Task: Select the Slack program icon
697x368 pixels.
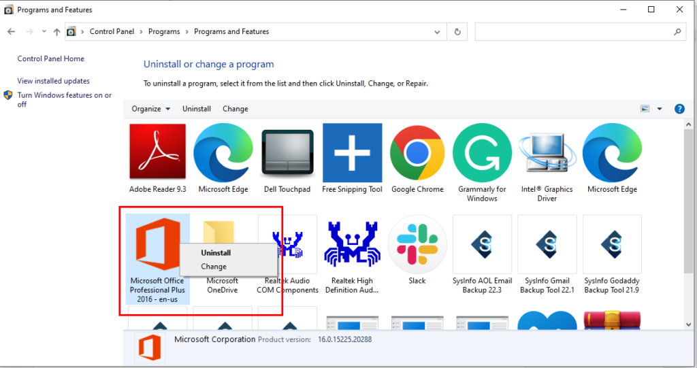Action: [x=417, y=244]
